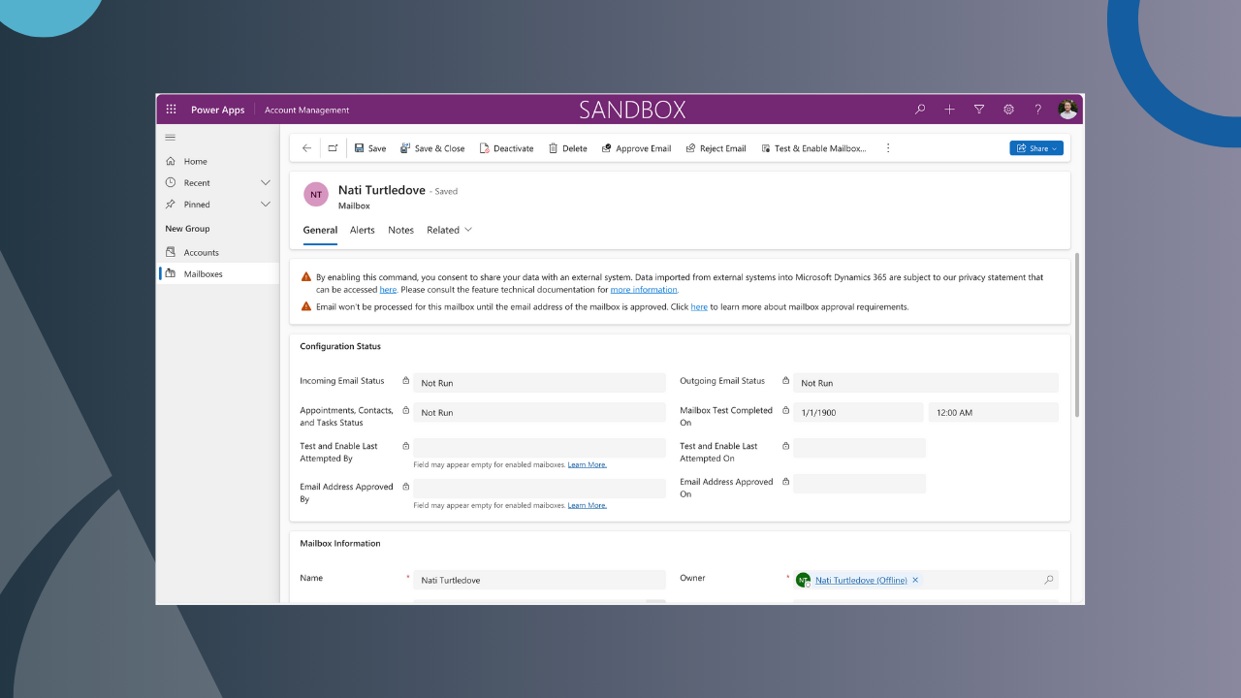1241x698 pixels.
Task: Open the app launcher waffle icon
Action: (x=171, y=110)
